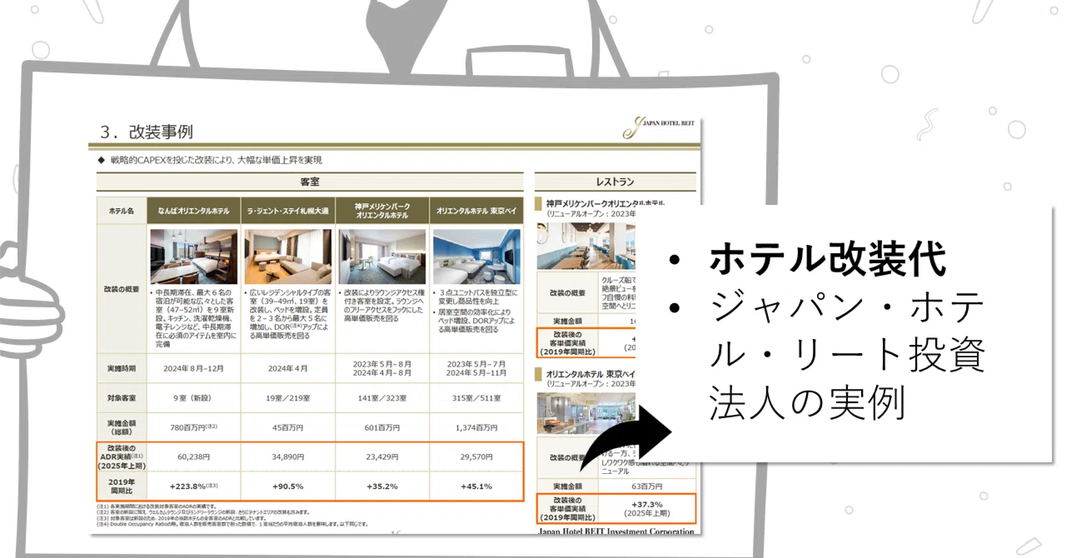Select the ADR value '60,238円'
Image resolution: width=1066 pixels, height=558 pixels.
[193, 456]
